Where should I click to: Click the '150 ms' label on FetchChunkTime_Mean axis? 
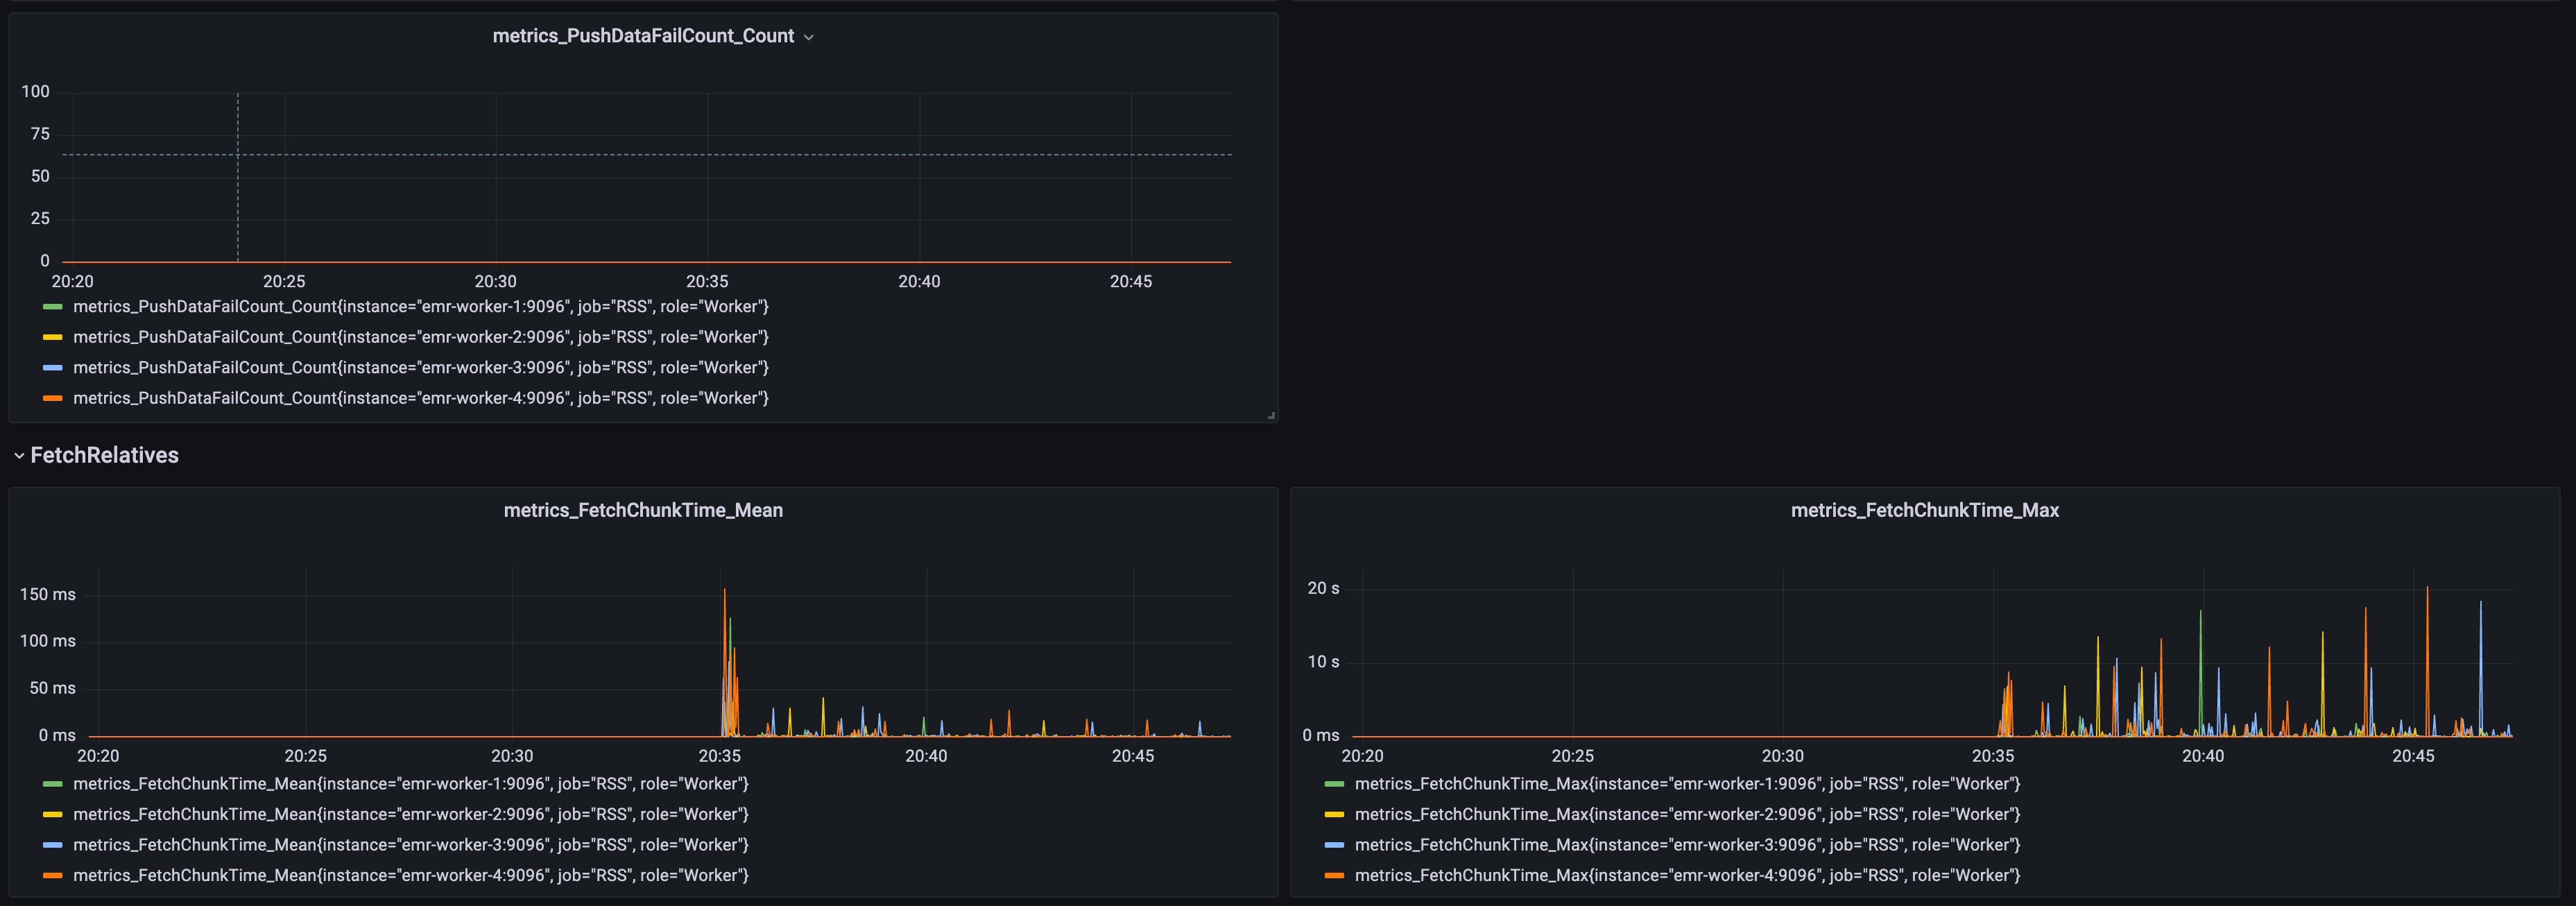(47, 595)
